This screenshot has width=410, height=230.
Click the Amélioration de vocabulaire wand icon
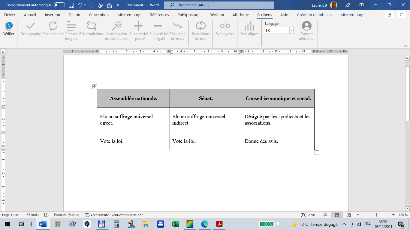116,26
